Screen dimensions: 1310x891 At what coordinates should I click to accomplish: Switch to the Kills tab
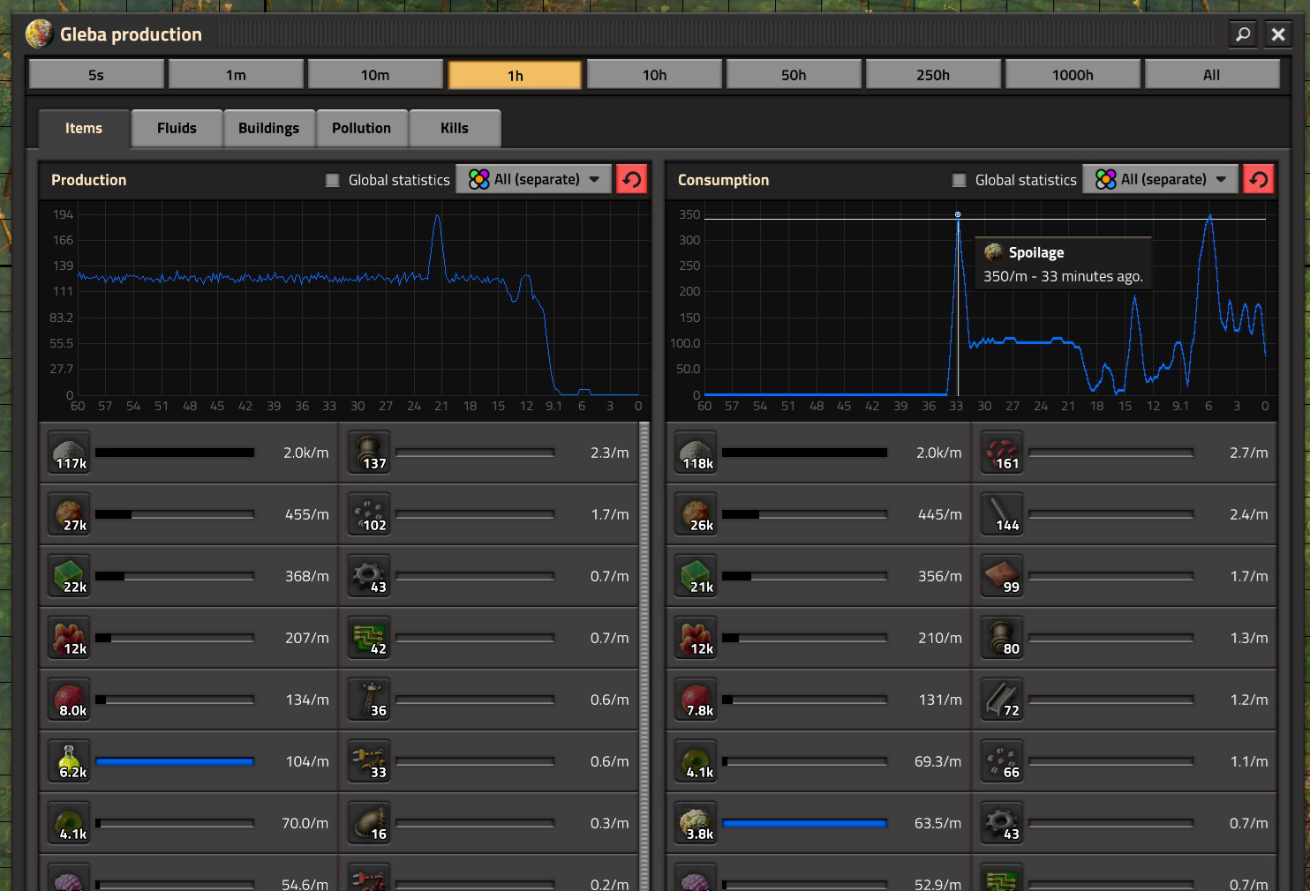[x=455, y=128]
